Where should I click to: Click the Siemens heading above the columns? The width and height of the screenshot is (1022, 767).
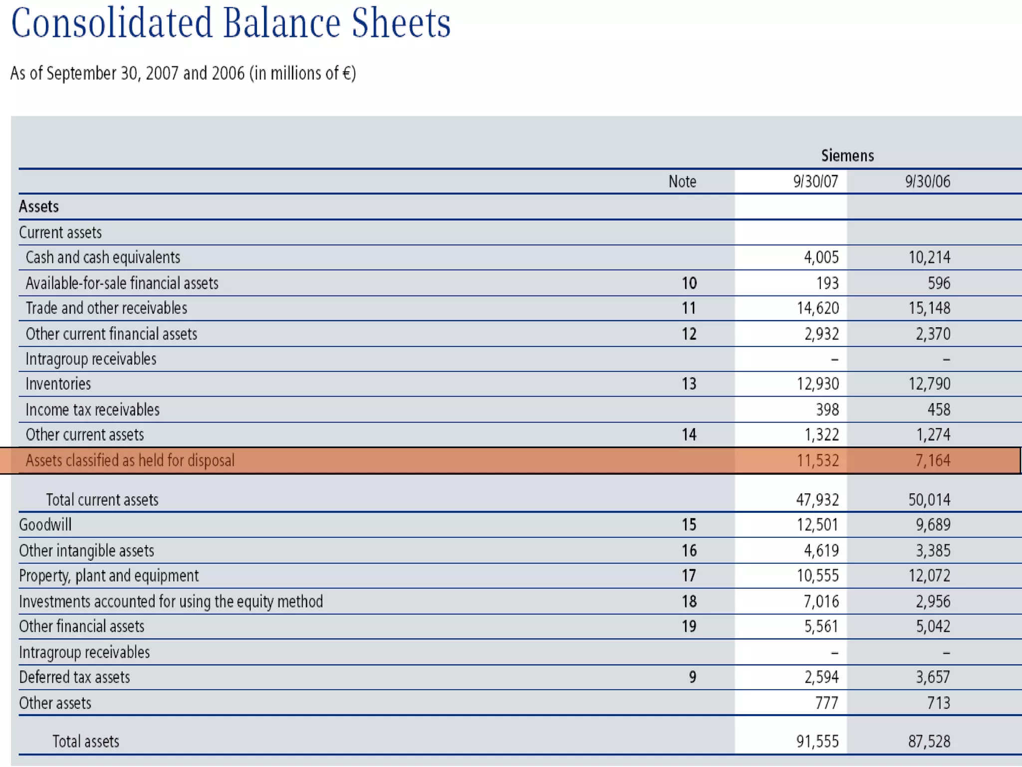coord(847,156)
